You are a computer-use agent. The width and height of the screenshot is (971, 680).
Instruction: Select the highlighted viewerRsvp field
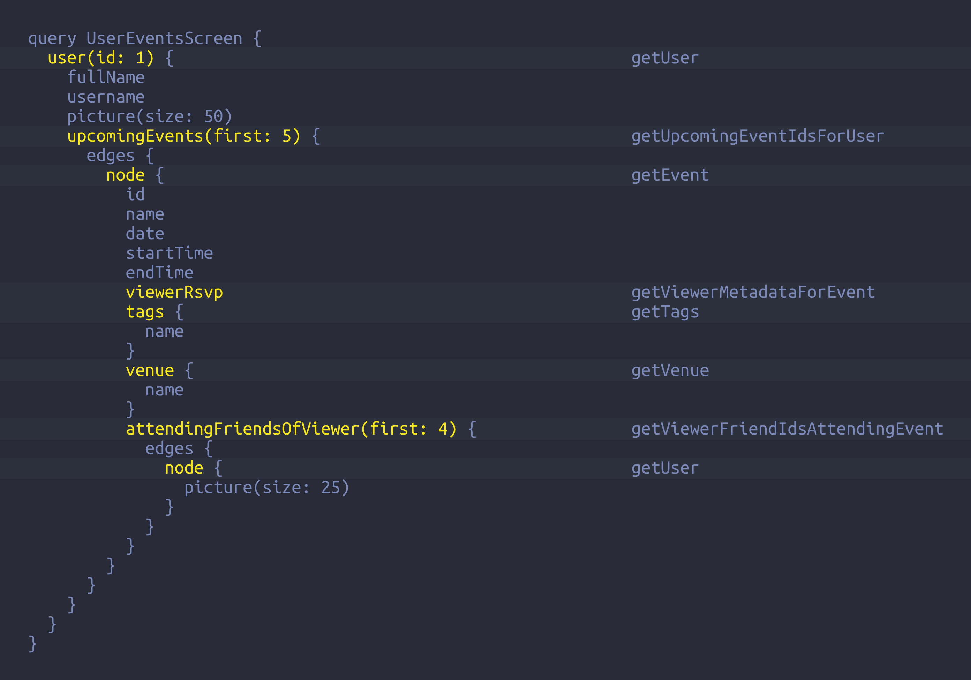pyautogui.click(x=174, y=292)
